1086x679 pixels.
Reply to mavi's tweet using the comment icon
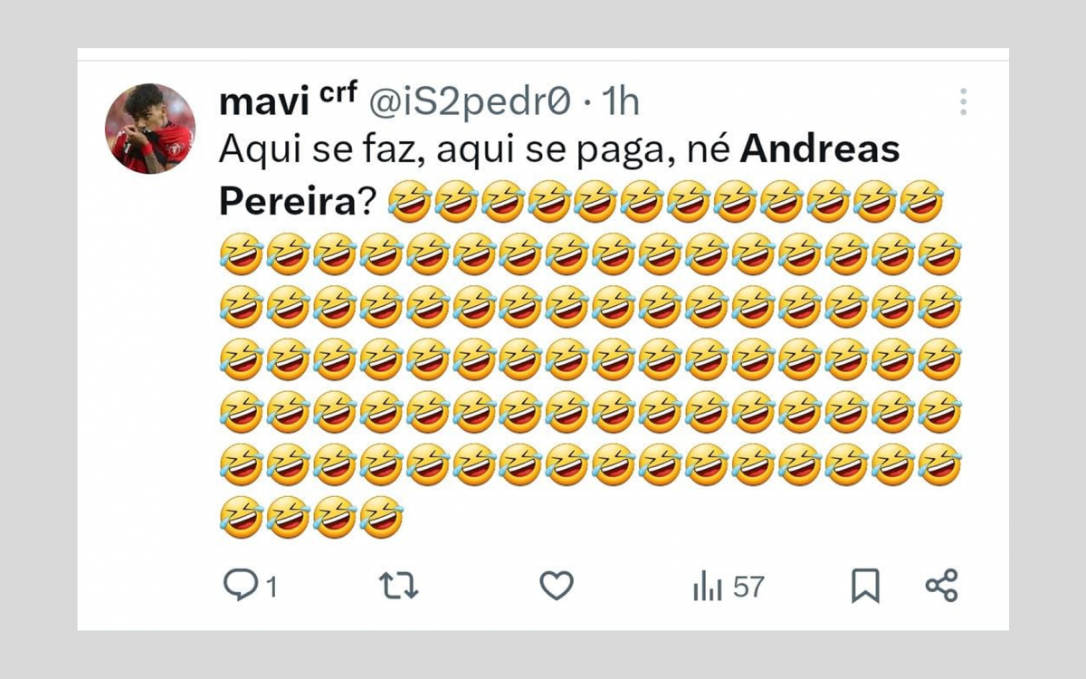(243, 586)
